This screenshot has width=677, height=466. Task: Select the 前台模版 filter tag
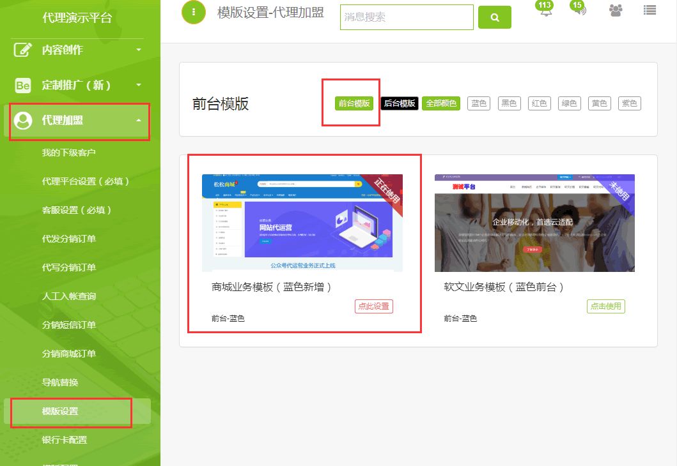354,103
